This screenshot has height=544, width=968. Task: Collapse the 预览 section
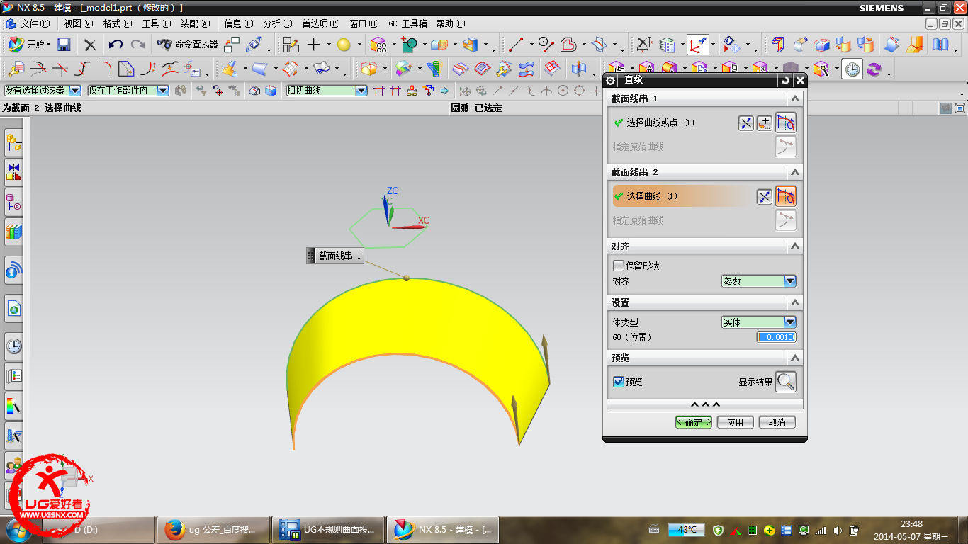(x=795, y=358)
